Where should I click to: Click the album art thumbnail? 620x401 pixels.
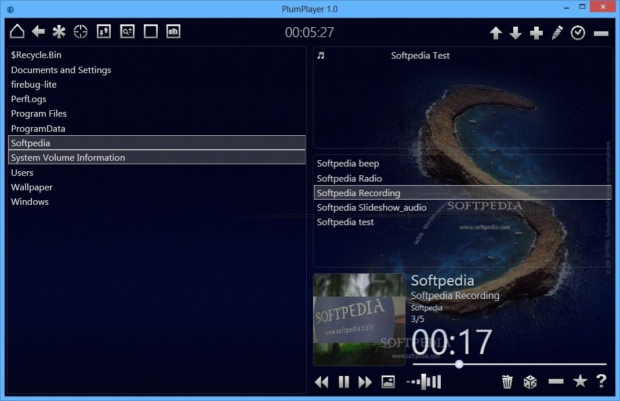pyautogui.click(x=359, y=320)
